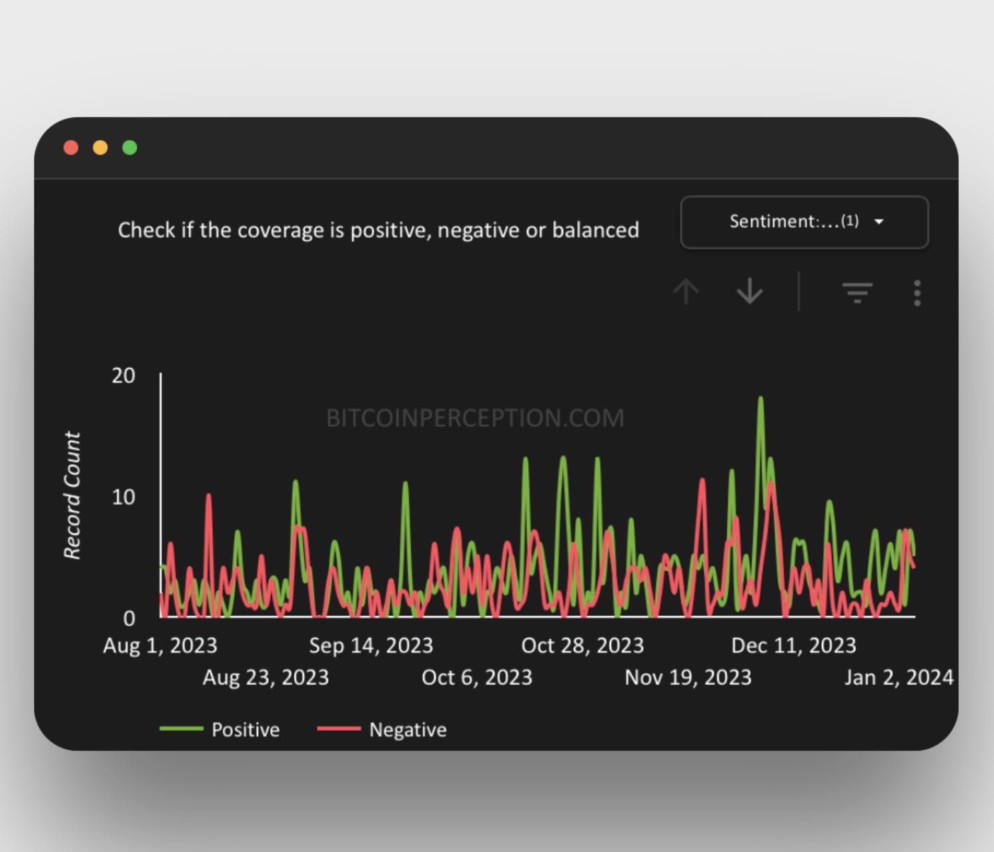Open the chart filter icon
This screenshot has height=852, width=994.
point(857,292)
